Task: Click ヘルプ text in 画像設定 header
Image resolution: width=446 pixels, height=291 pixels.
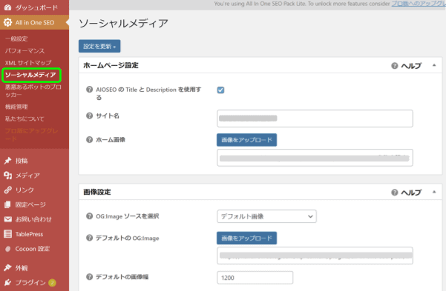Action: coord(411,193)
